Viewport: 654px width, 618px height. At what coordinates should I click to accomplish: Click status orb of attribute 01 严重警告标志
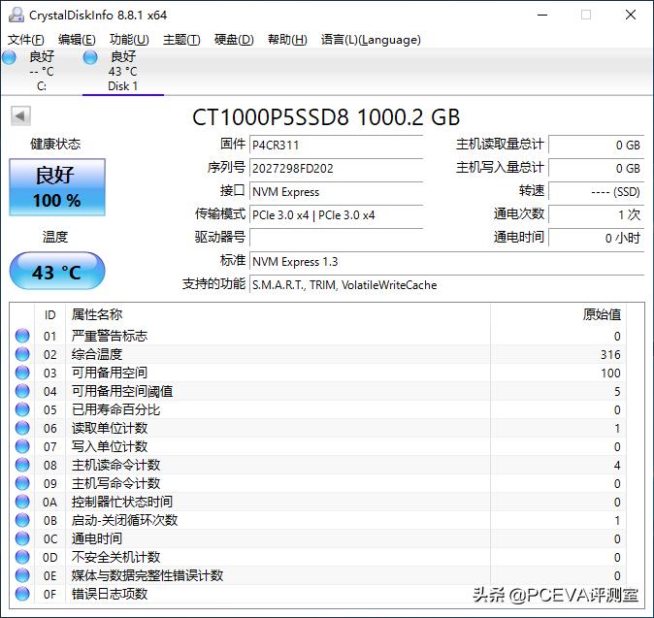click(22, 336)
